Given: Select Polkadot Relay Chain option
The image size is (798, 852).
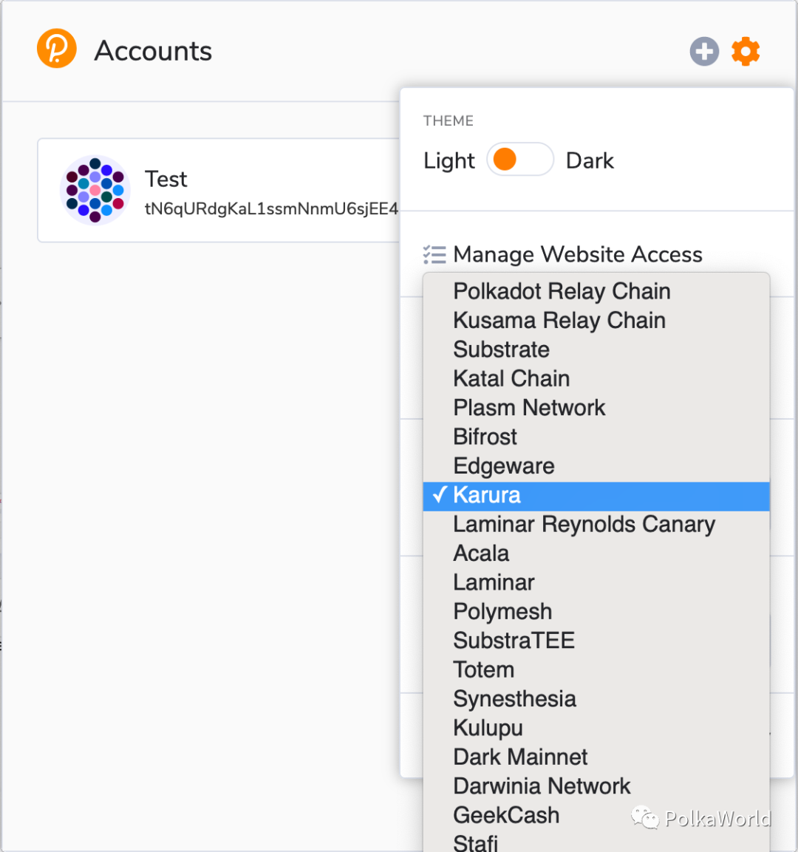Looking at the screenshot, I should (x=596, y=291).
